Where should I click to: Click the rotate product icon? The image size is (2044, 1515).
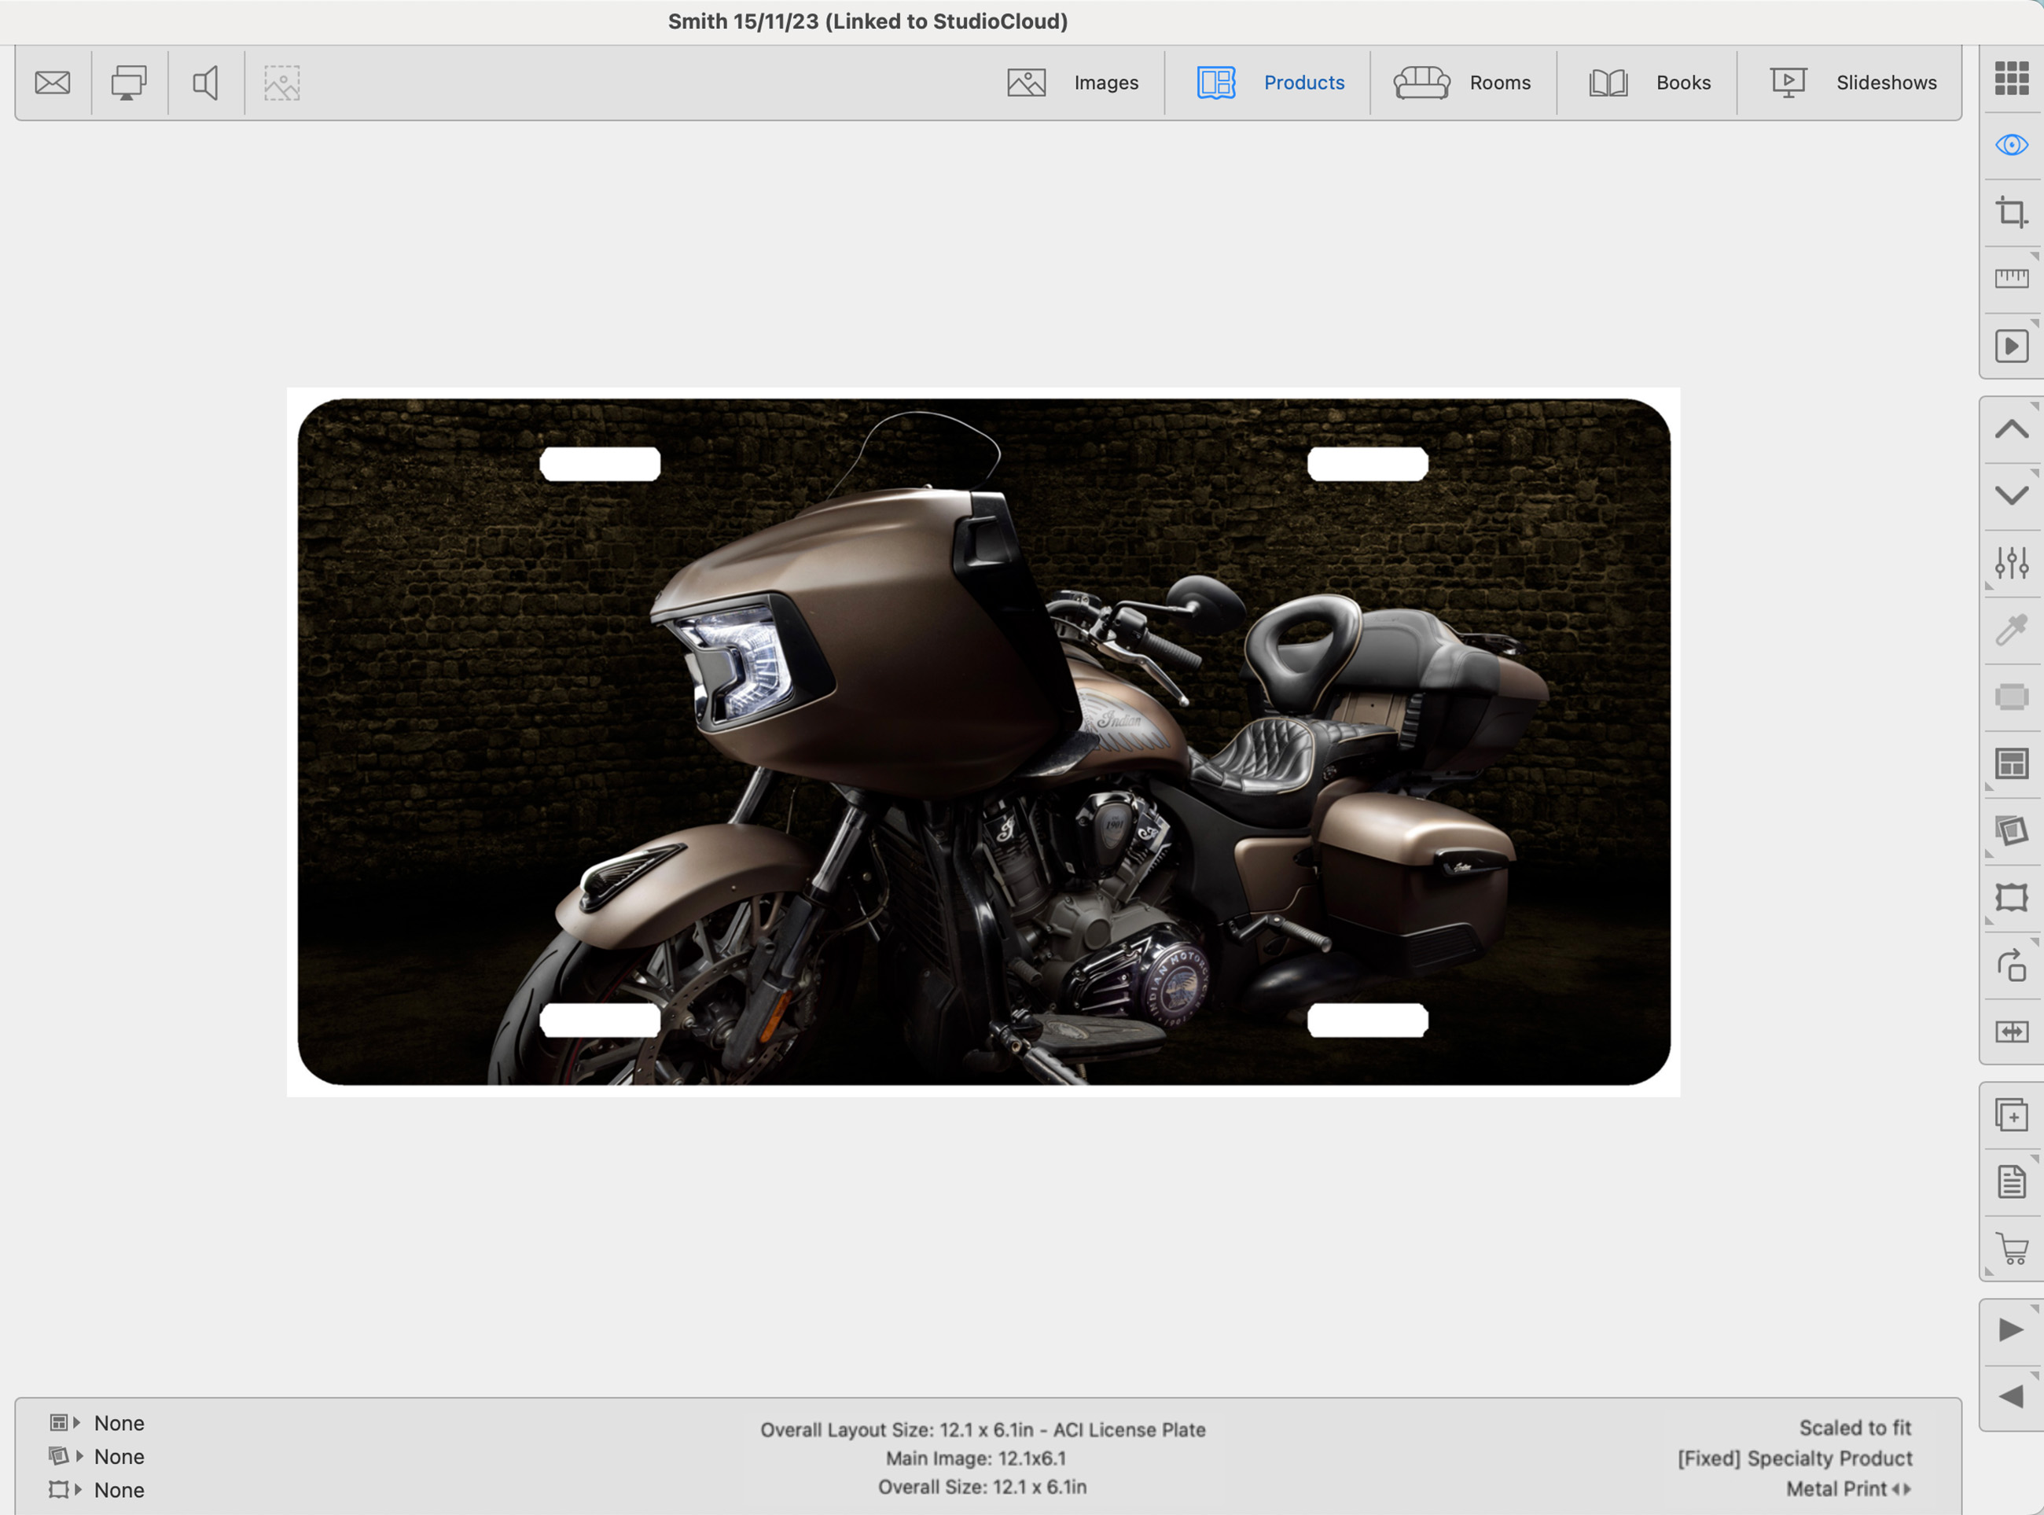tap(2011, 965)
